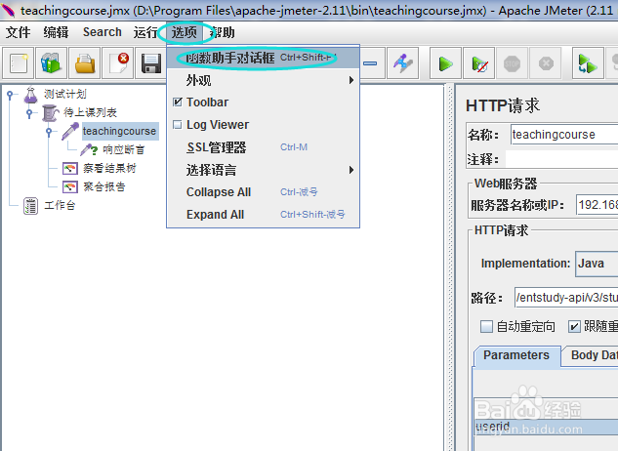Viewport: 618px width, 451px height.
Task: Click the 名称 input field
Action: [564, 135]
